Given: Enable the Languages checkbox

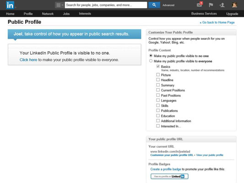Looking at the screenshot, I should pyautogui.click(x=158, y=100).
